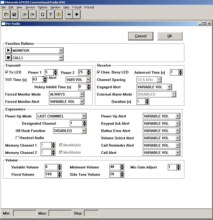The width and height of the screenshot is (213, 220).
Task: Open the CALL1 function button dropdown
Action: click(x=61, y=58)
